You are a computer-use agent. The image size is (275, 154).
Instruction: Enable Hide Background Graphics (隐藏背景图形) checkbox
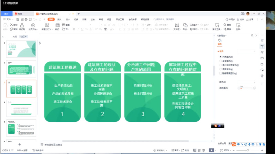tap(221, 73)
